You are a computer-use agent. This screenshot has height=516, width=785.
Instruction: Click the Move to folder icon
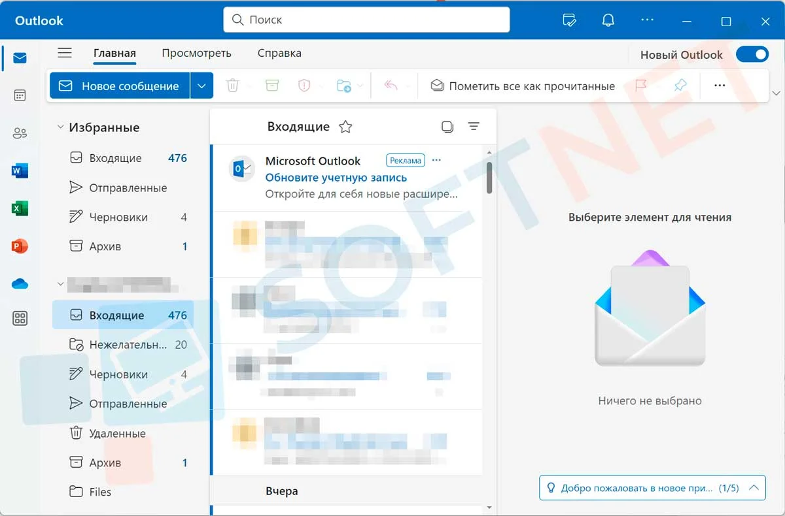point(343,86)
